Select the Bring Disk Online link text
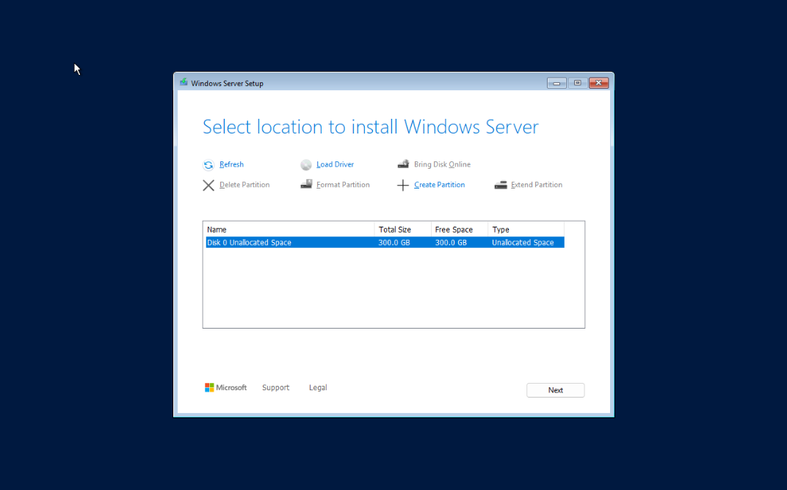Image resolution: width=787 pixels, height=490 pixels. pos(442,164)
